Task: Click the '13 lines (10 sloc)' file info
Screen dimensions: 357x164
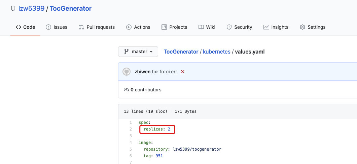Action: tap(145, 111)
